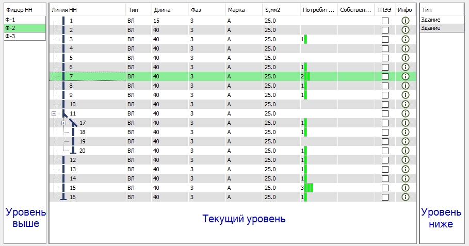Sort by the Марка column header
Screen dimensions: 469x246
click(244, 10)
